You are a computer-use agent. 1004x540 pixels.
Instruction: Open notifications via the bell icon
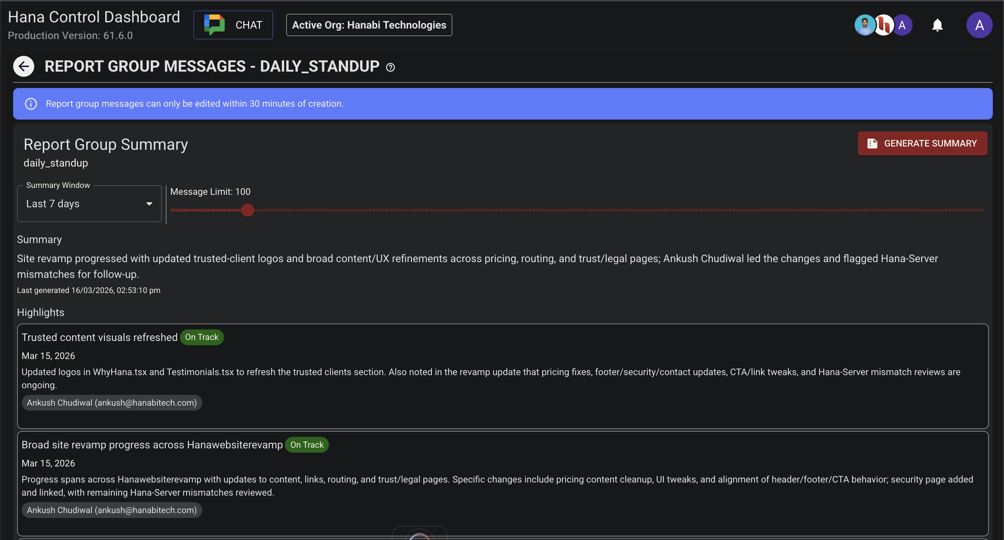[x=937, y=25]
